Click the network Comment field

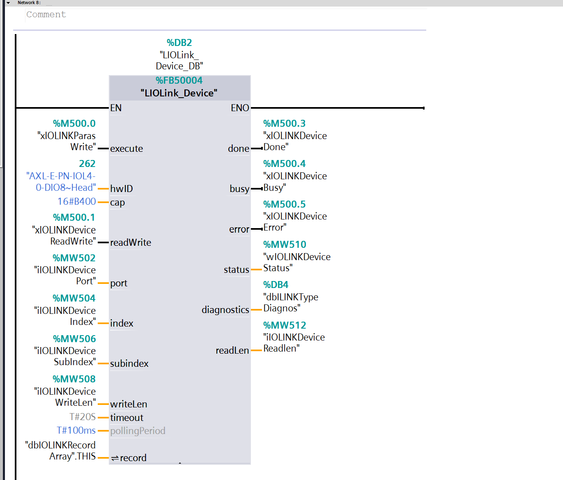pos(46,15)
